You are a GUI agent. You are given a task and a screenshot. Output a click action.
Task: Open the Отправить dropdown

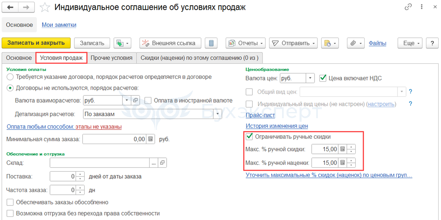point(293,43)
